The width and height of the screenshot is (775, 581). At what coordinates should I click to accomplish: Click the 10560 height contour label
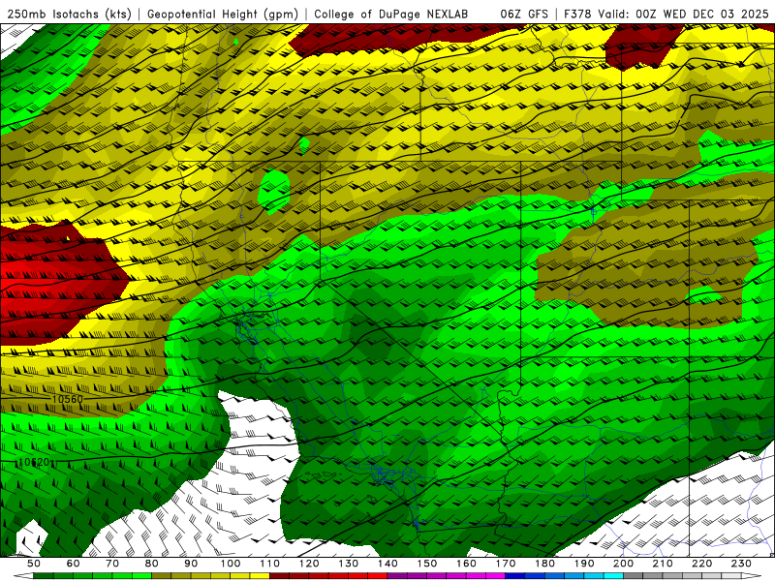[67, 399]
